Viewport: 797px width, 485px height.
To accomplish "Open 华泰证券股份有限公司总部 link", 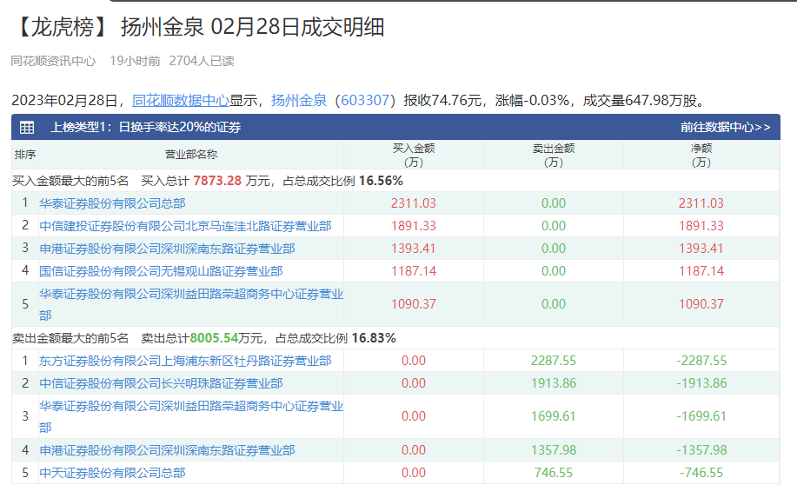I will [112, 203].
